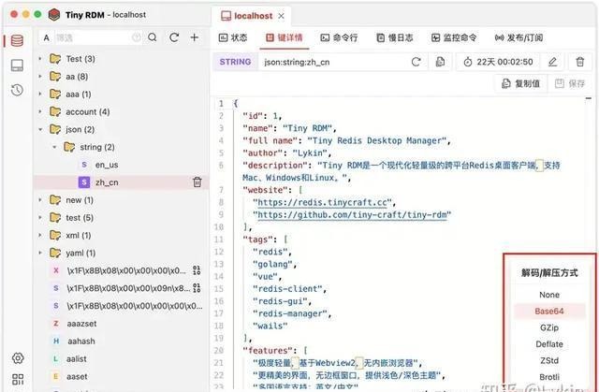Switch to the 状态 tab
Viewport: 599px width, 392px height.
[x=233, y=37]
